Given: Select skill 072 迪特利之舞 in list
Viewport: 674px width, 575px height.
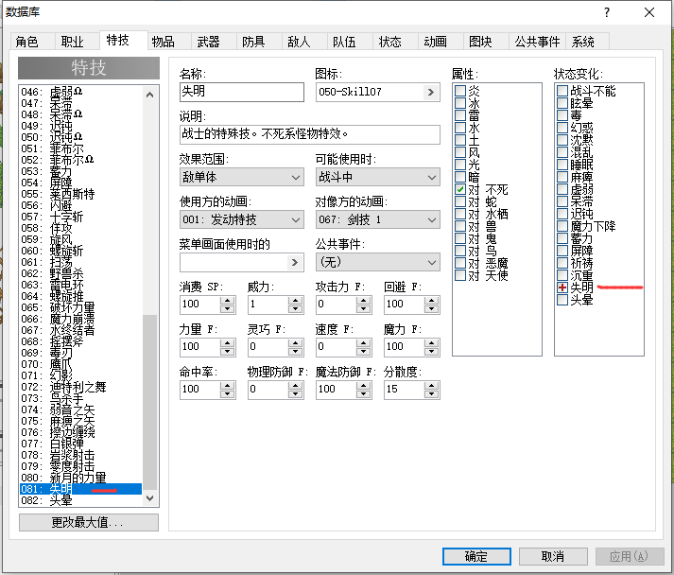Looking at the screenshot, I should coord(80,387).
